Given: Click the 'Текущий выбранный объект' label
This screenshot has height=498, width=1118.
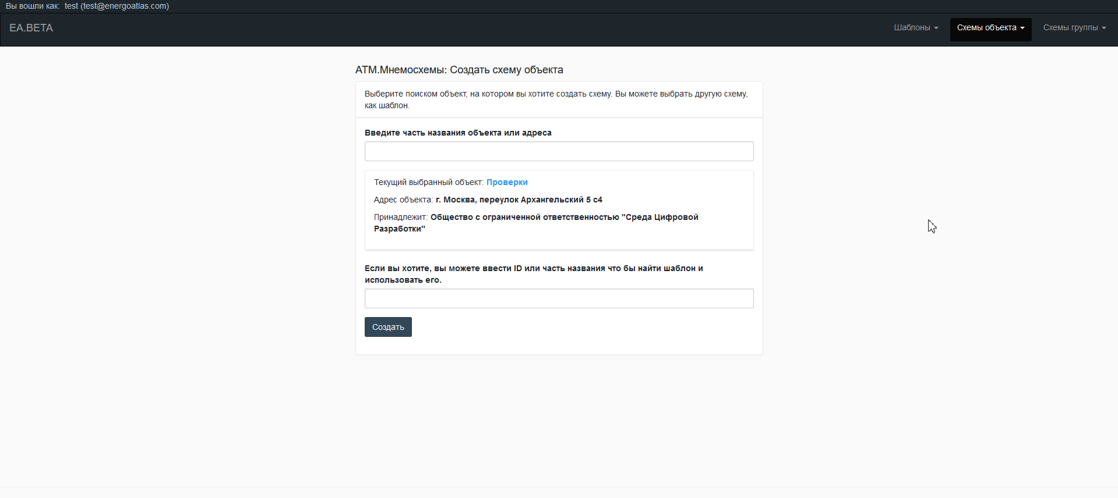Looking at the screenshot, I should (428, 182).
